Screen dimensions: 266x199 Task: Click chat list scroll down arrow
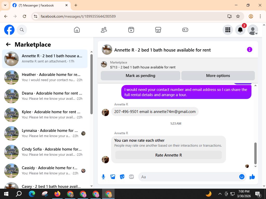point(92,186)
